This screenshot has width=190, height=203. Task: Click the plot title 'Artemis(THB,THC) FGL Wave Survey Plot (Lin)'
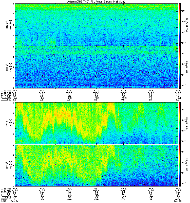pyautogui.click(x=96, y=2)
